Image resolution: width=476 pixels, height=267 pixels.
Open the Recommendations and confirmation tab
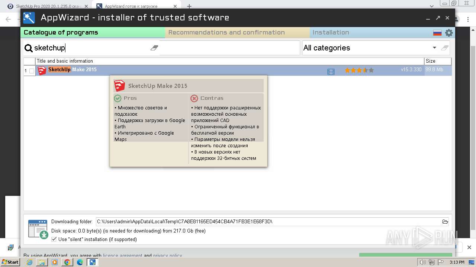tap(237, 32)
